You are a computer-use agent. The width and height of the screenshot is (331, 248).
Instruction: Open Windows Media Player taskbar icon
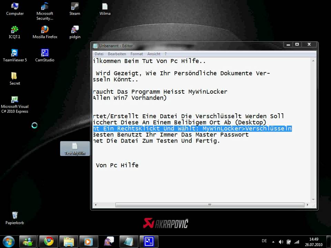(89, 242)
